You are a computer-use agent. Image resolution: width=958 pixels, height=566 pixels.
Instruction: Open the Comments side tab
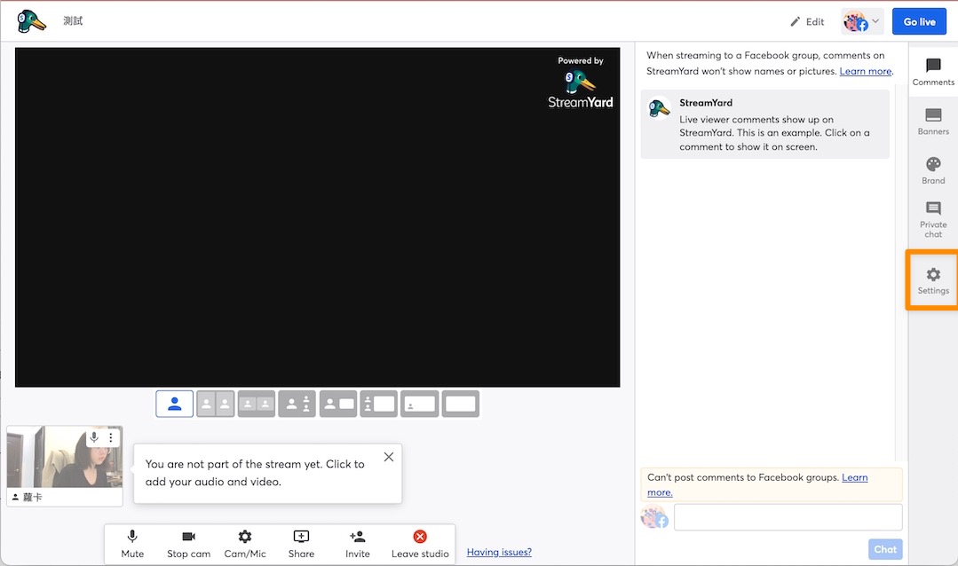tap(933, 72)
